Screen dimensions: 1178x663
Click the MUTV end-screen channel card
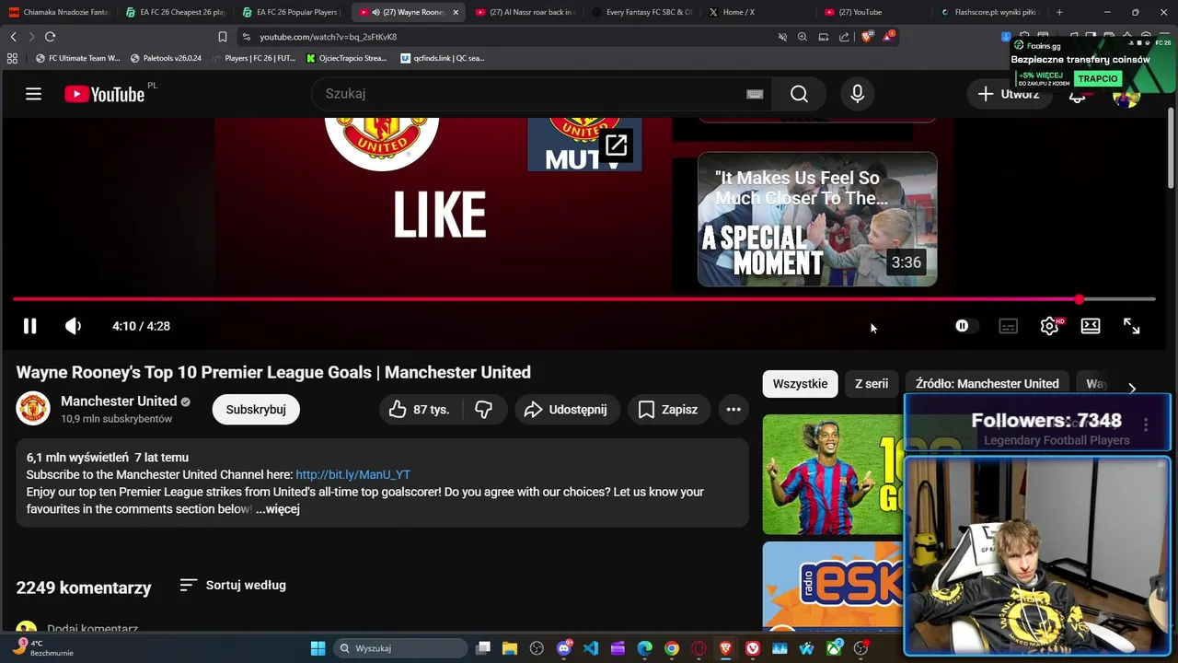click(x=584, y=145)
